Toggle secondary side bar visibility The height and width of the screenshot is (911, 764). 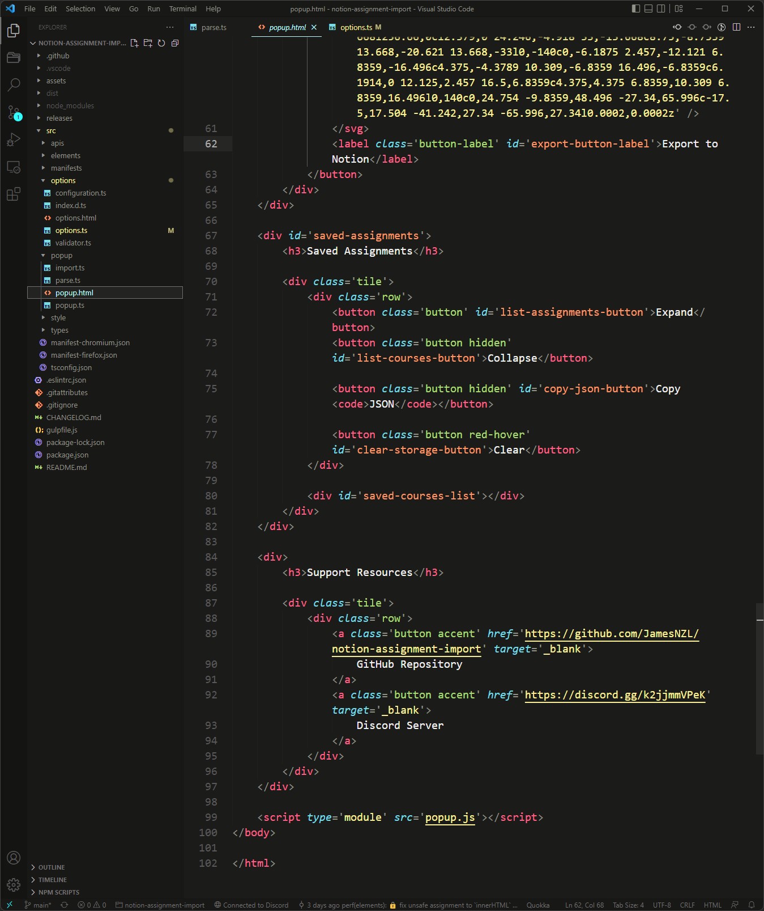(x=661, y=9)
